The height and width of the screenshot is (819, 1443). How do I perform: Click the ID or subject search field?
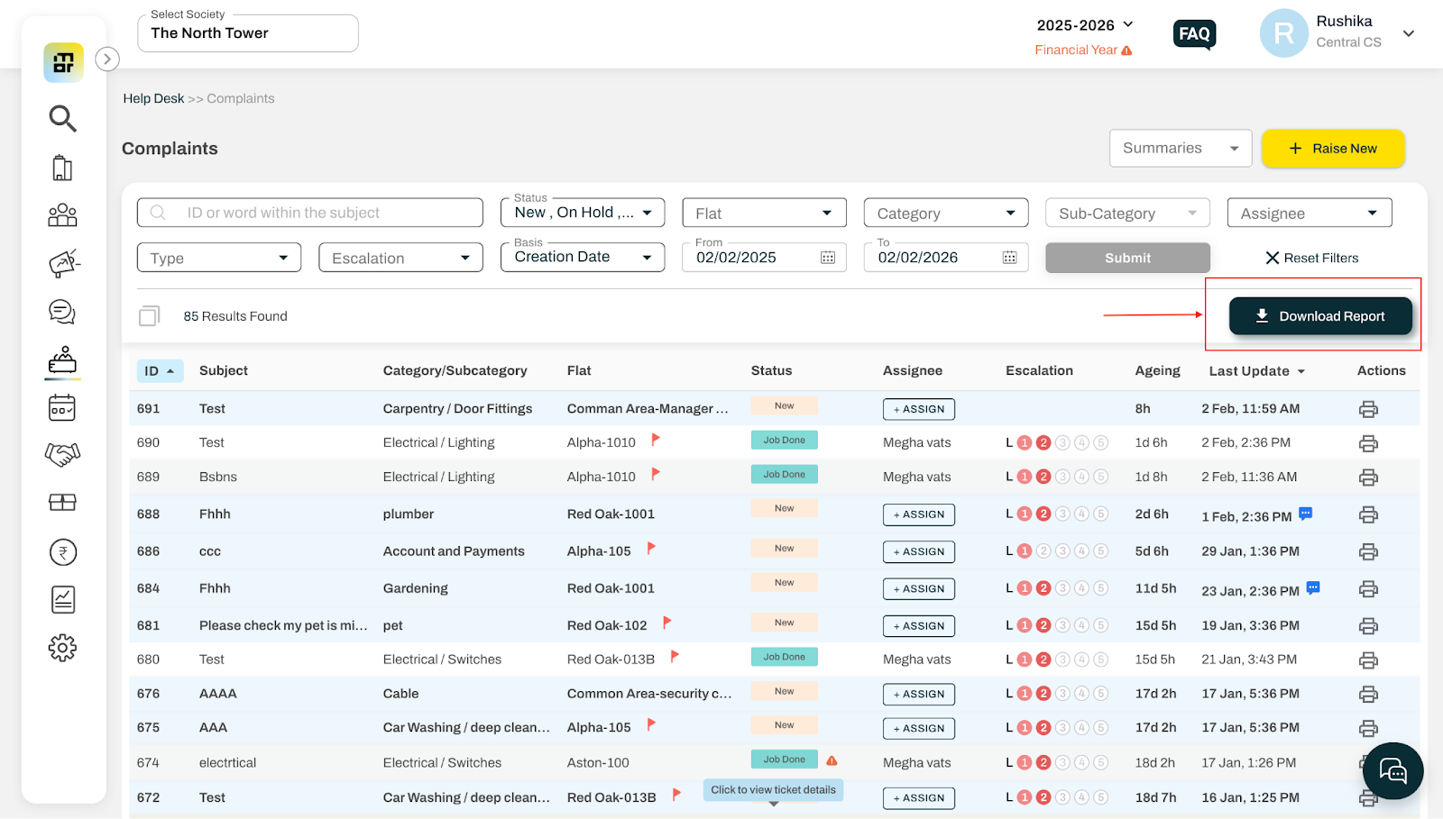pyautogui.click(x=310, y=213)
